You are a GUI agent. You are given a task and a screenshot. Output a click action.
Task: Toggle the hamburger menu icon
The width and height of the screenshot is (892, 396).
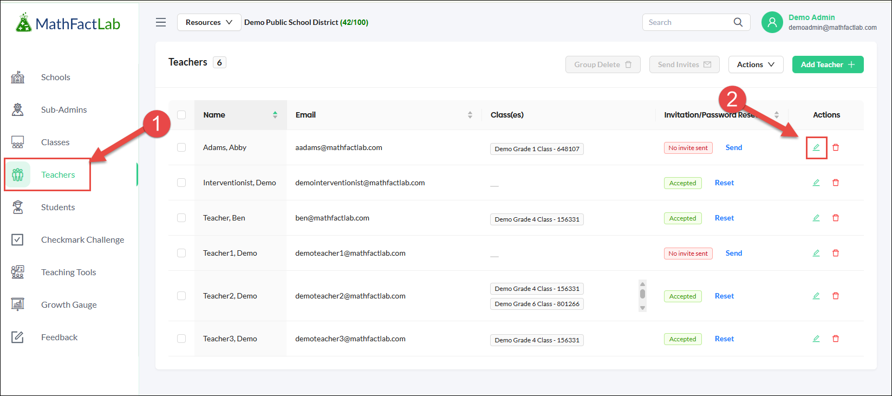161,22
